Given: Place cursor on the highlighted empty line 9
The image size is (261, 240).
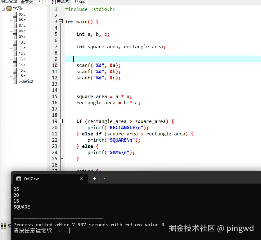Looking at the screenshot, I should tap(163, 59).
